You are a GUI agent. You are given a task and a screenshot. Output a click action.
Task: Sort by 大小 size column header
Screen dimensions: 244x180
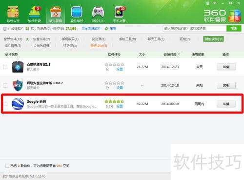click(x=142, y=54)
